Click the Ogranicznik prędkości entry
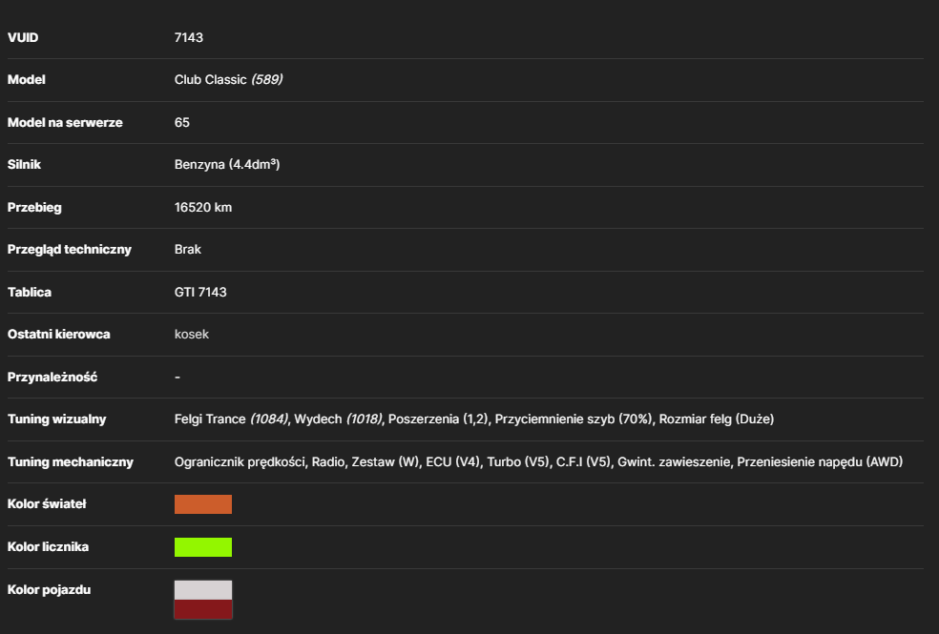Screen dimensions: 939x634 240,462
